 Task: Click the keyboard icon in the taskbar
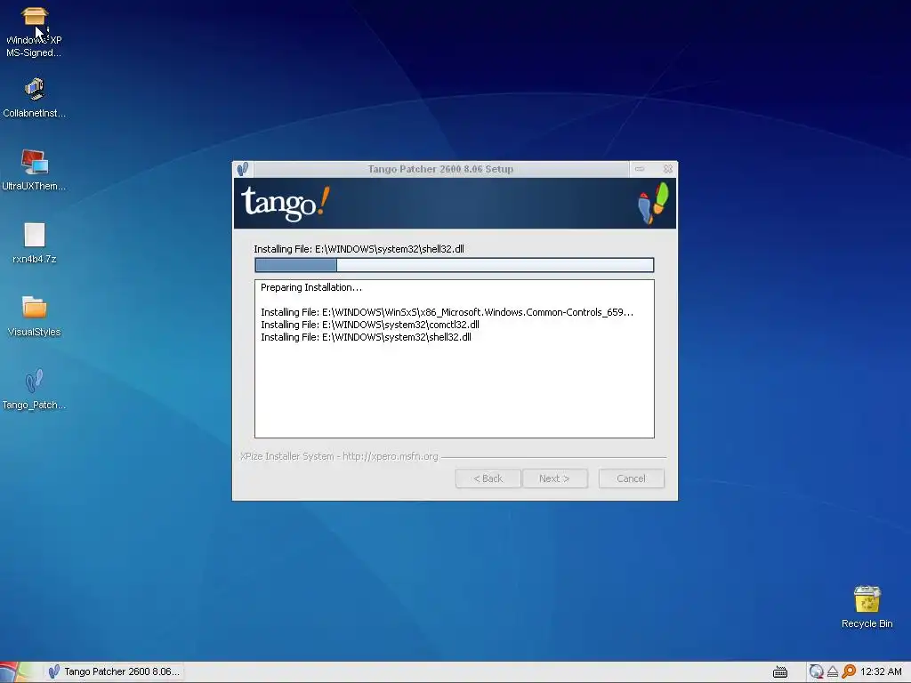(780, 672)
